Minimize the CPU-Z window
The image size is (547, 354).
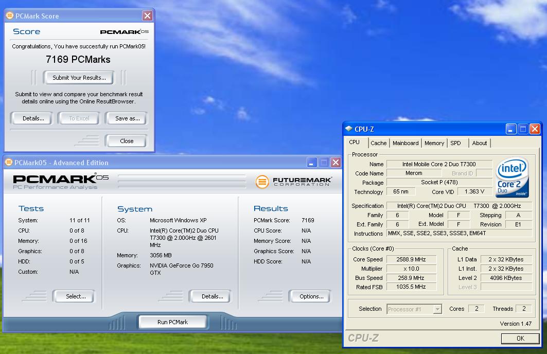(510, 129)
